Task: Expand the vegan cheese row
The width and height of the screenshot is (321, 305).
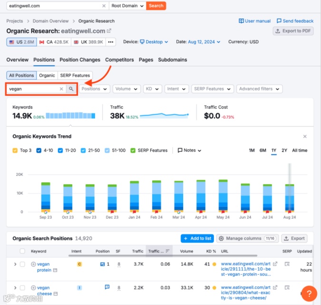Action: coord(15,287)
